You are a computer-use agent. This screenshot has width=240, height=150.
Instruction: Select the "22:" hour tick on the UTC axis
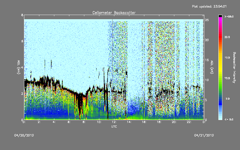point(189,122)
